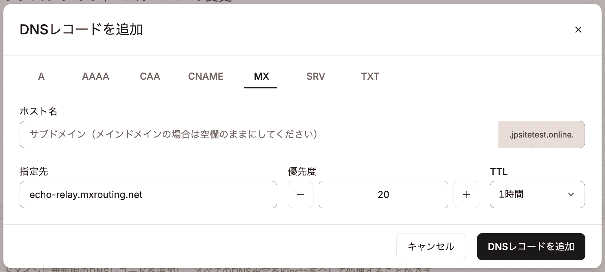Open the CNAME record tab
Screen dimensions: 605x272
205,76
